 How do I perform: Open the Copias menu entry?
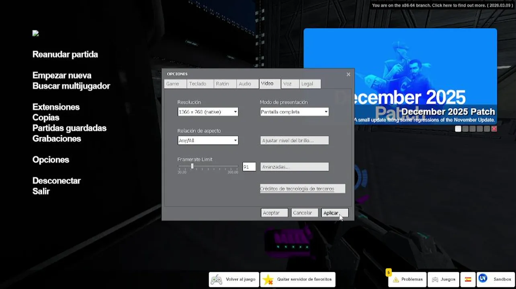(46, 118)
